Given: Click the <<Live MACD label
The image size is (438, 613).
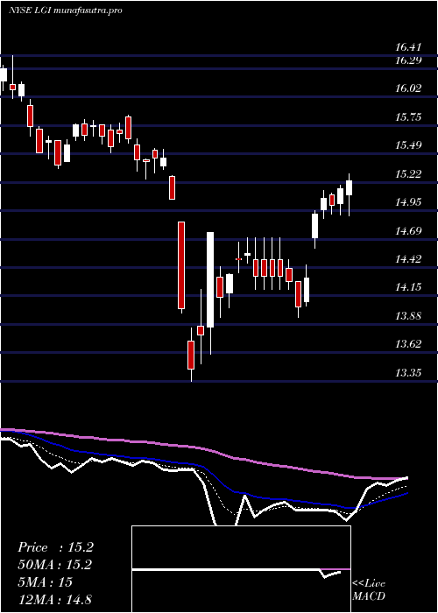Looking at the screenshot, I should 369,590.
